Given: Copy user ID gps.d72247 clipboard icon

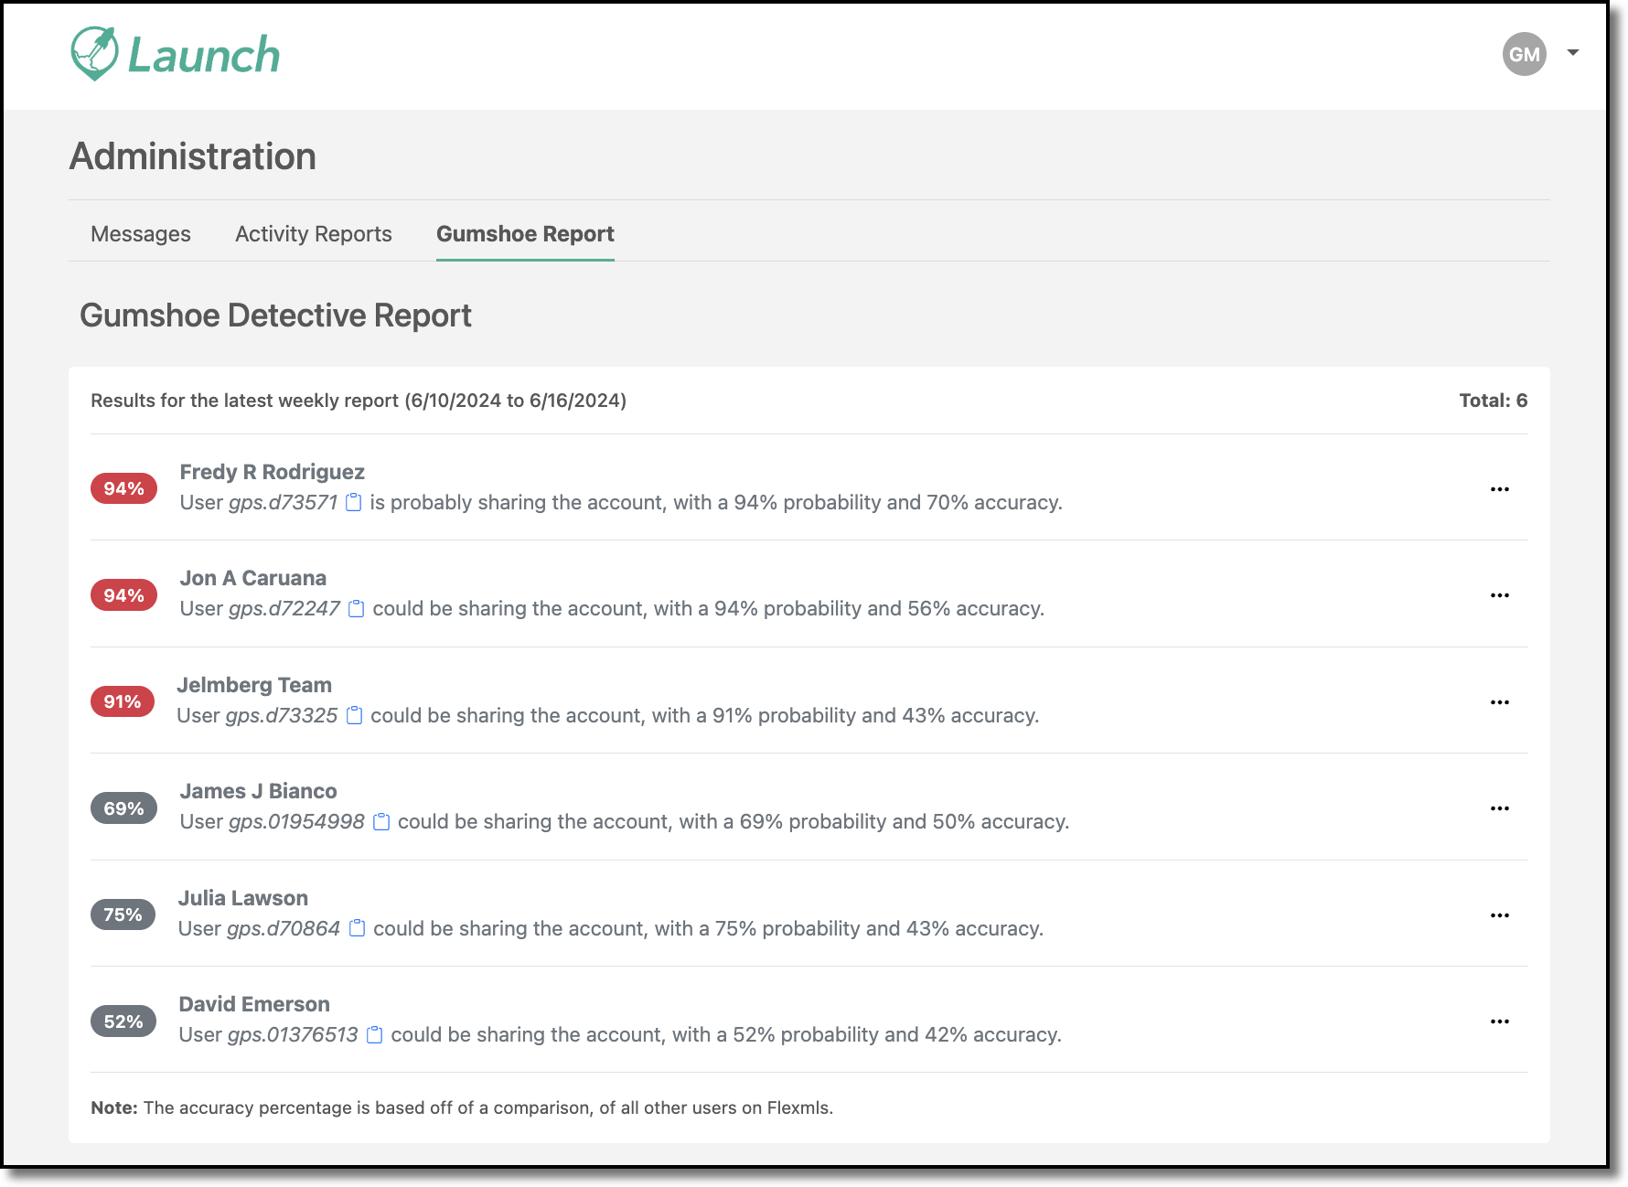Looking at the screenshot, I should pos(357,608).
